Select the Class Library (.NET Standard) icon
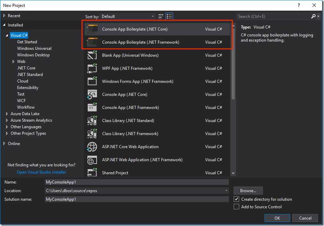This screenshot has height=226, width=324. [x=92, y=121]
